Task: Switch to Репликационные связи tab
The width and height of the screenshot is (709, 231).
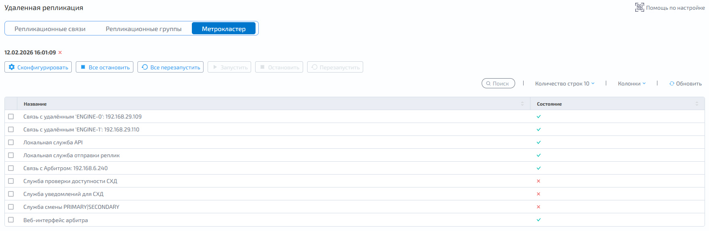Action: 50,29
